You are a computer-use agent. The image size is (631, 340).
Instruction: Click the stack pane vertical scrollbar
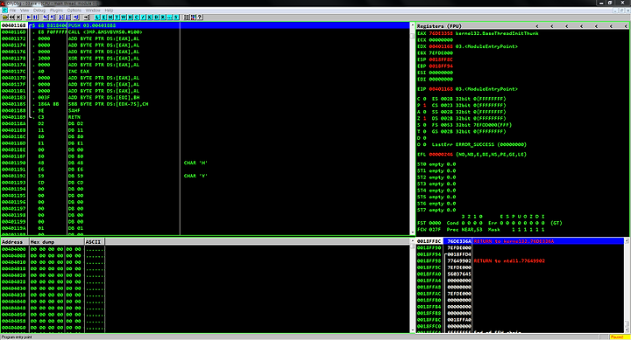(x=627, y=285)
